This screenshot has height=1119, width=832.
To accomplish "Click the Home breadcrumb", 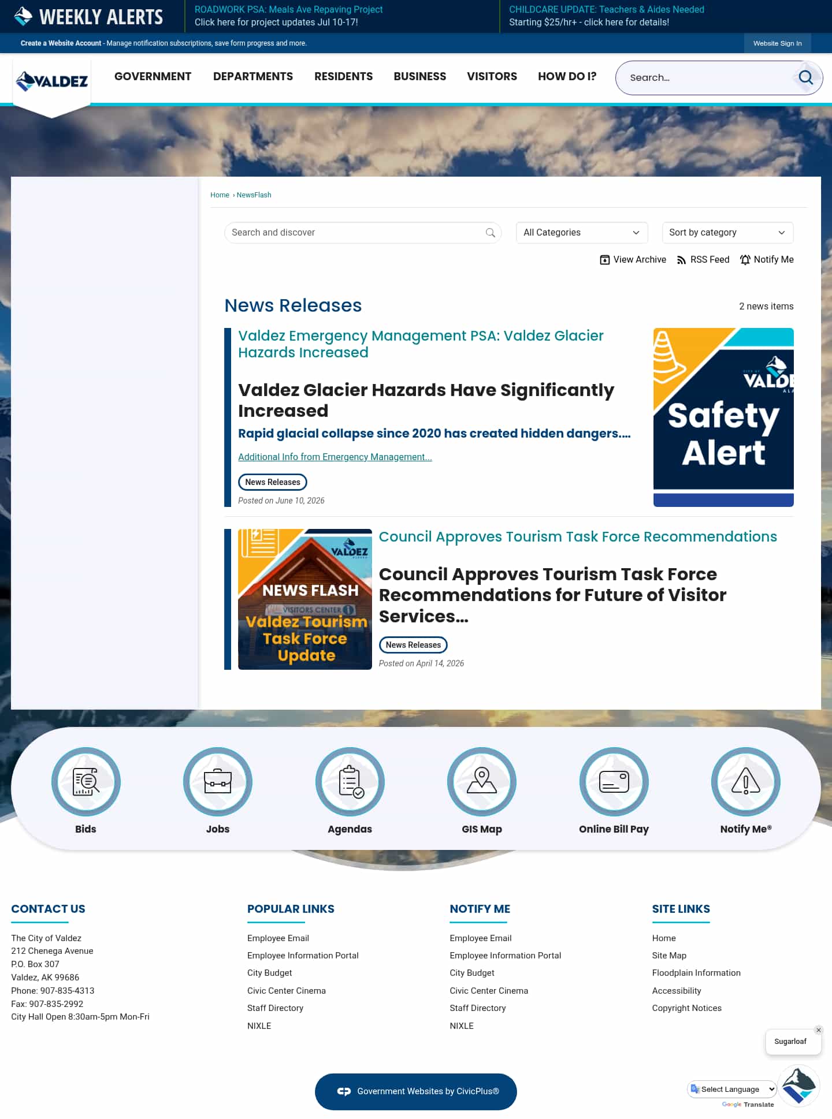I will click(220, 195).
